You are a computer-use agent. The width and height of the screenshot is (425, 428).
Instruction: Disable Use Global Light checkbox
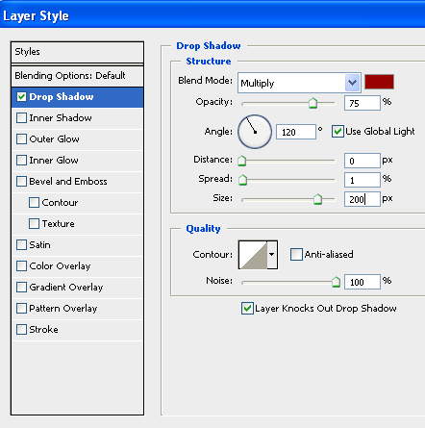pos(337,132)
